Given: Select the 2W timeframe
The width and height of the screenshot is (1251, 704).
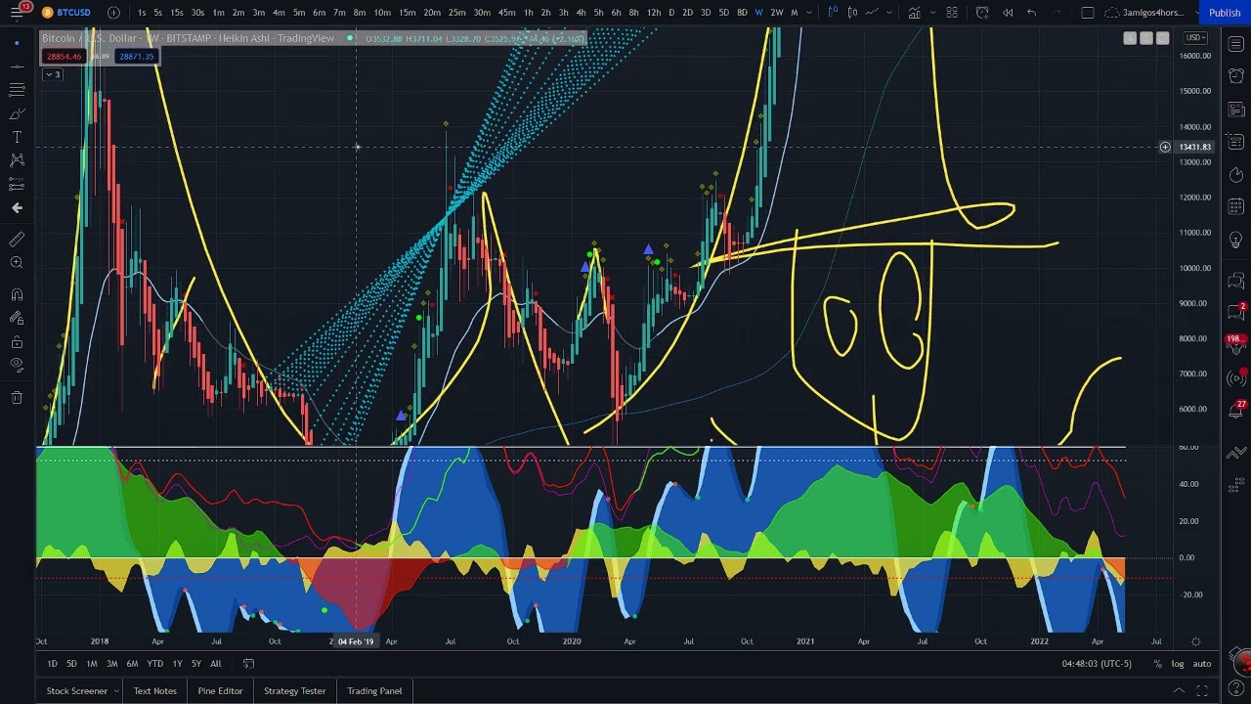Looking at the screenshot, I should [776, 13].
